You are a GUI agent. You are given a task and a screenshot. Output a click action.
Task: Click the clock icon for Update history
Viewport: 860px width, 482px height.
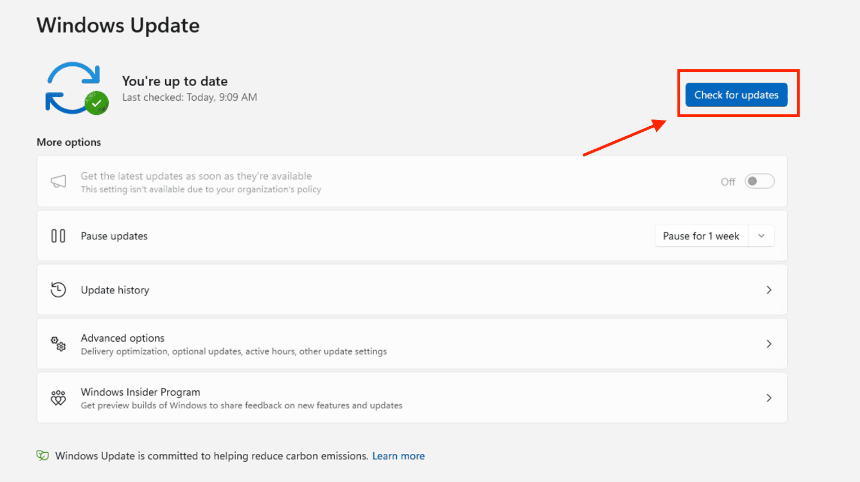click(x=59, y=290)
